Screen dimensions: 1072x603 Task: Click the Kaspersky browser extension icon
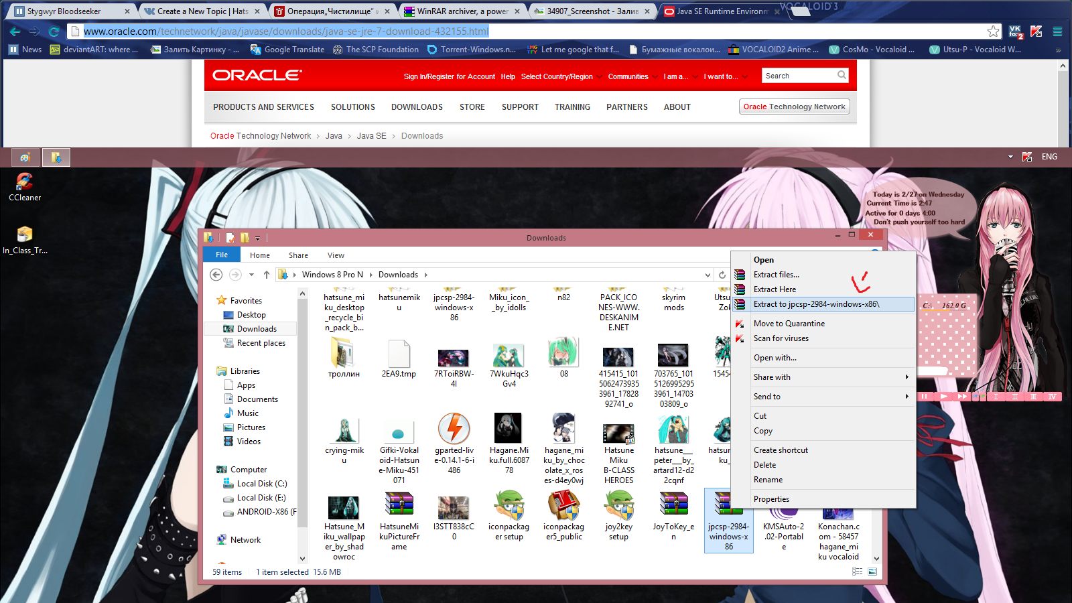(x=1036, y=31)
